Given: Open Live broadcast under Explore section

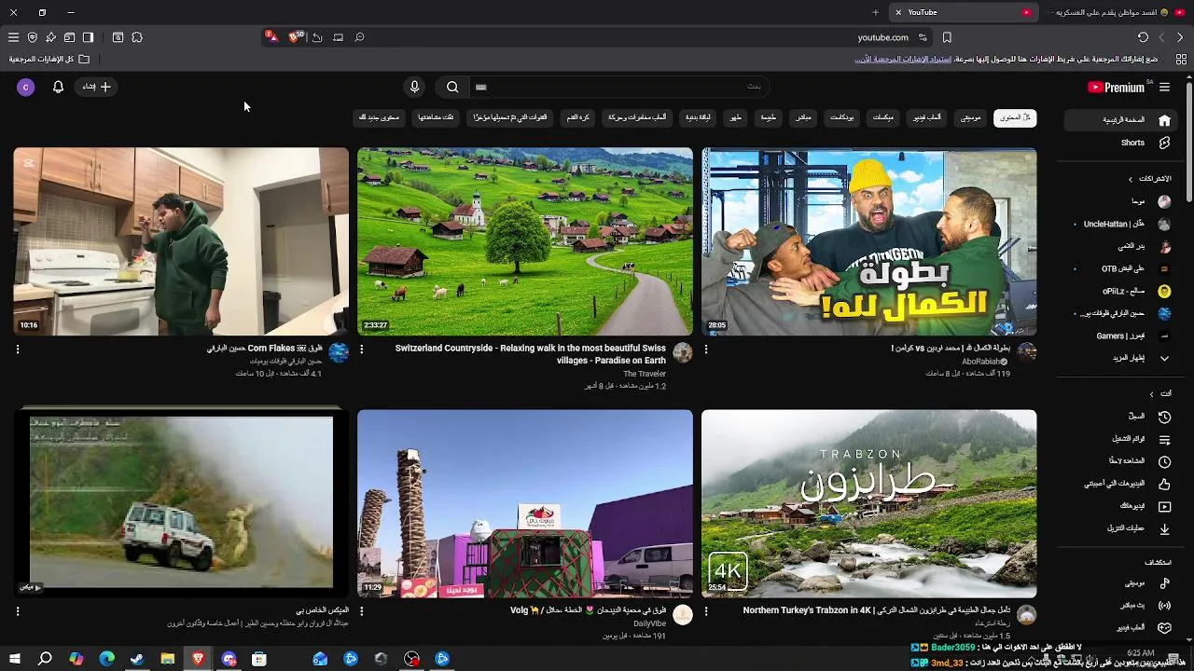Looking at the screenshot, I should click(1121, 606).
